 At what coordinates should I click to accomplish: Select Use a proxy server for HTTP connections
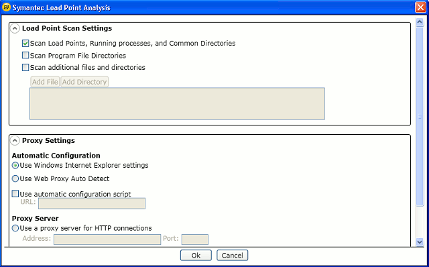tap(15, 228)
